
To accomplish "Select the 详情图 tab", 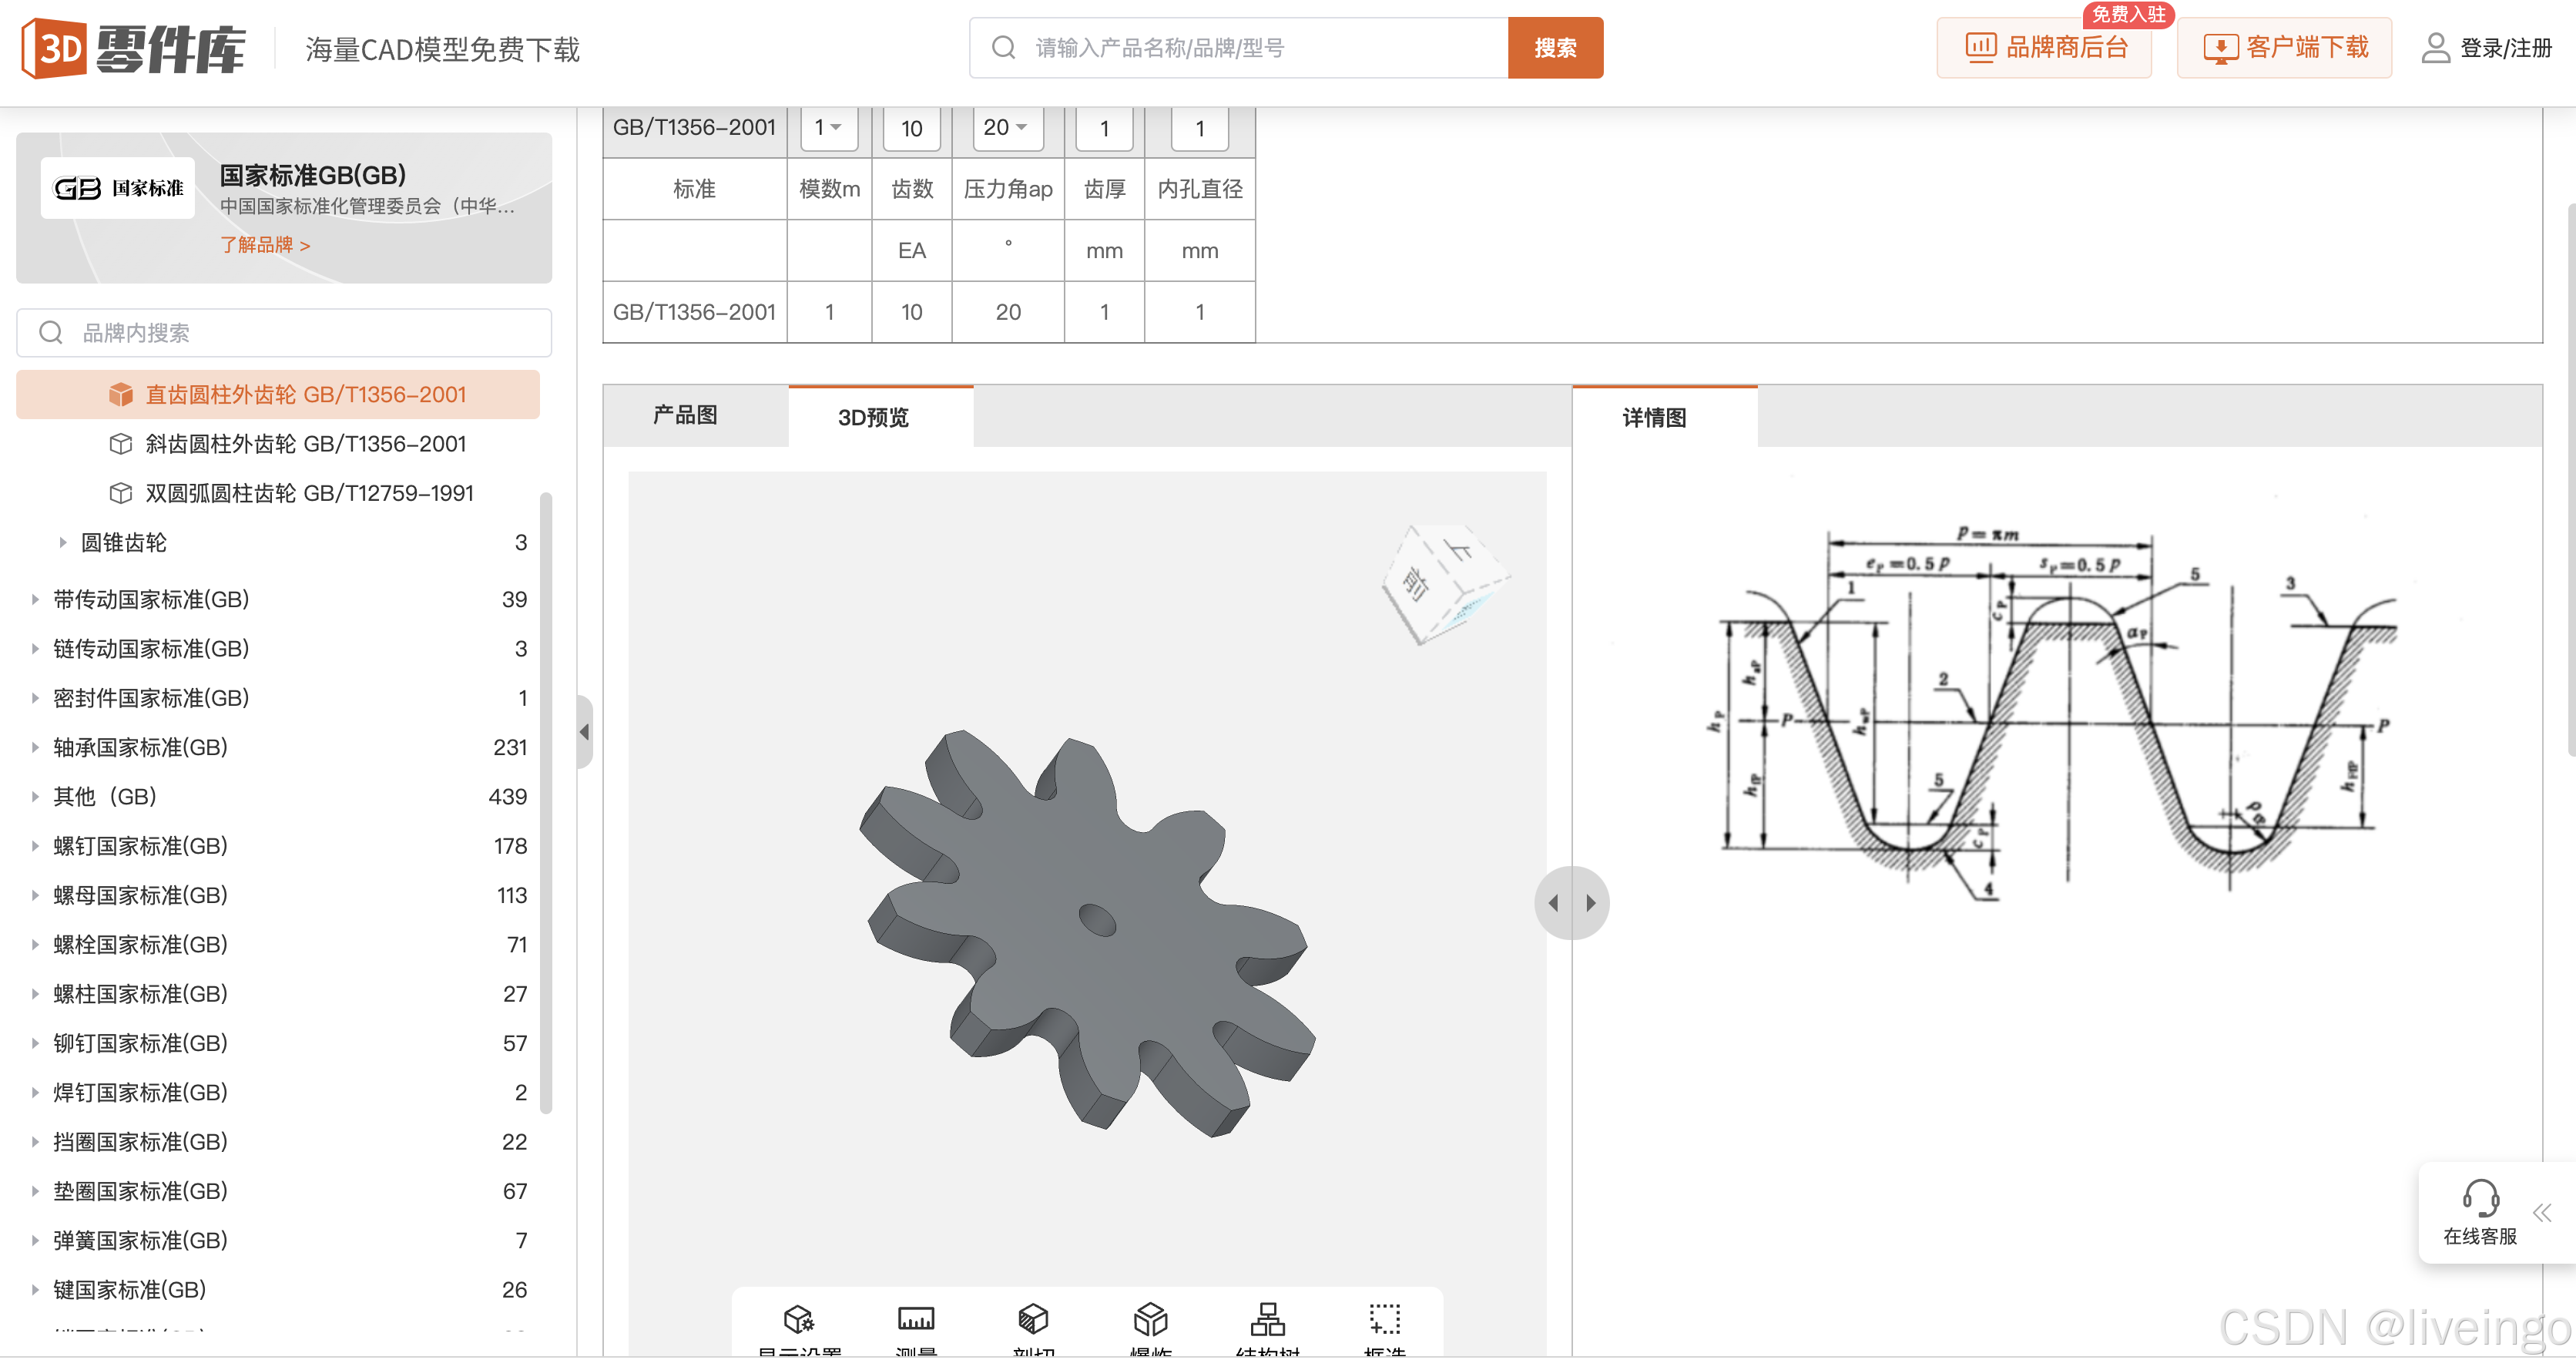I will pos(1654,418).
